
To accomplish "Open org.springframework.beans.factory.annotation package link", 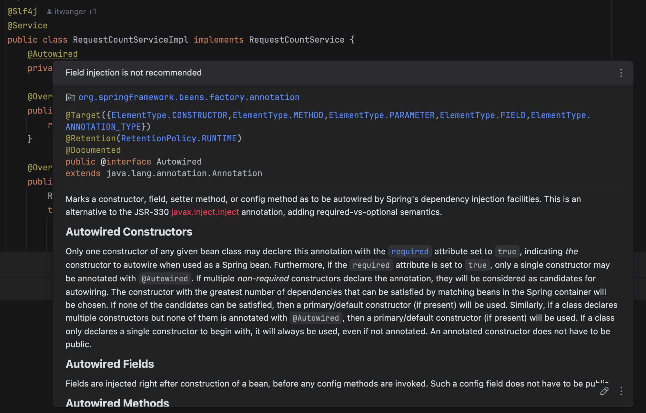I will click(189, 97).
